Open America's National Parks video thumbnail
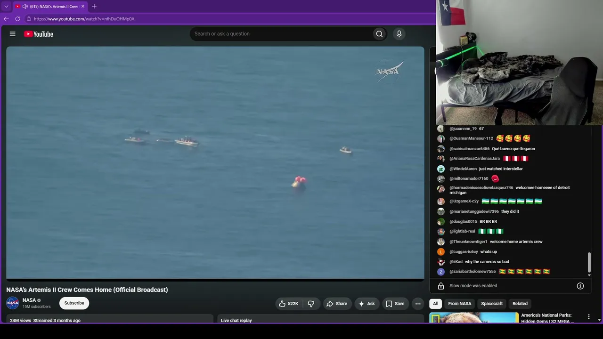This screenshot has height=339, width=603. 474,318
